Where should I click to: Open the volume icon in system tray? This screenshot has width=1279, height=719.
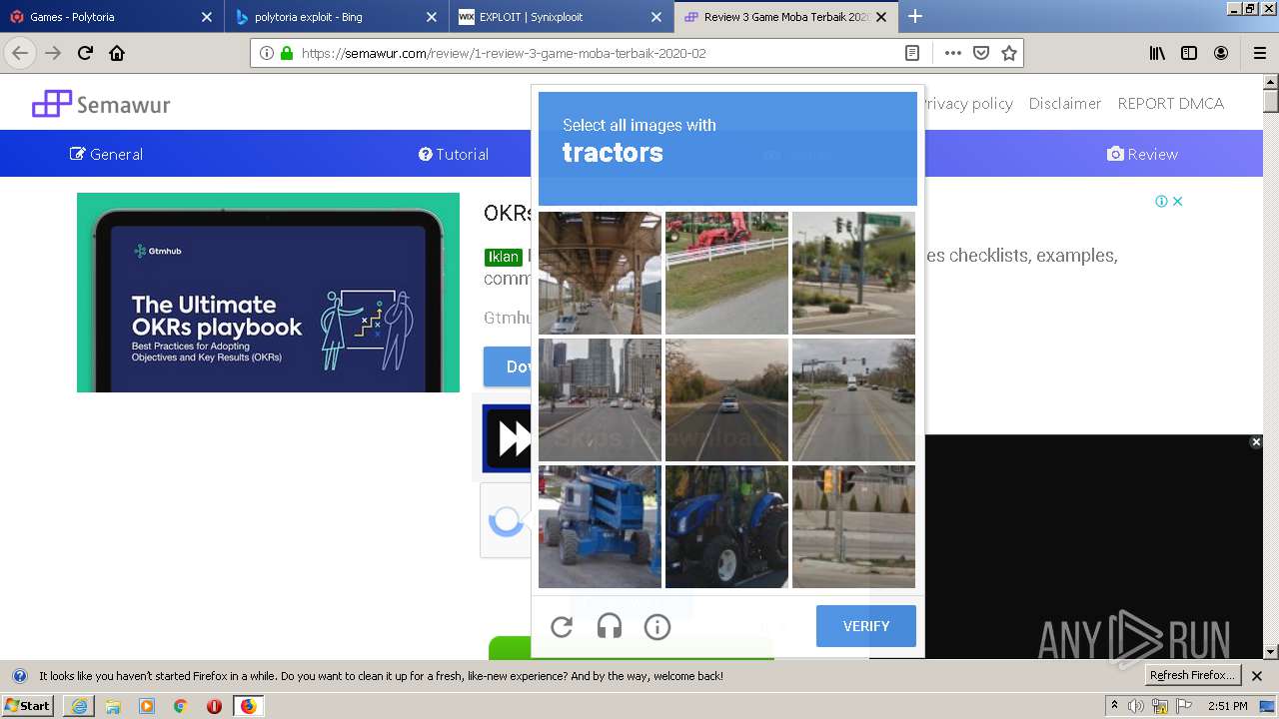(1135, 706)
